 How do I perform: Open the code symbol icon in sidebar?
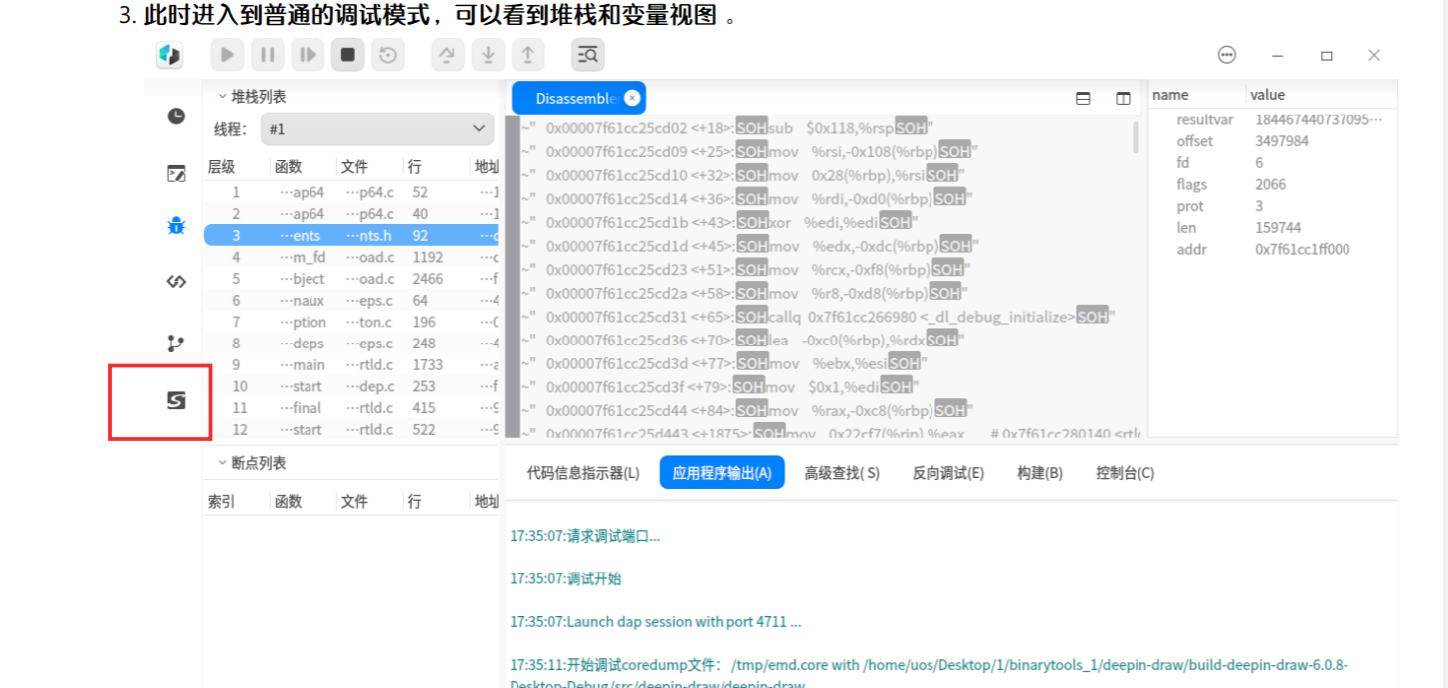point(176,282)
